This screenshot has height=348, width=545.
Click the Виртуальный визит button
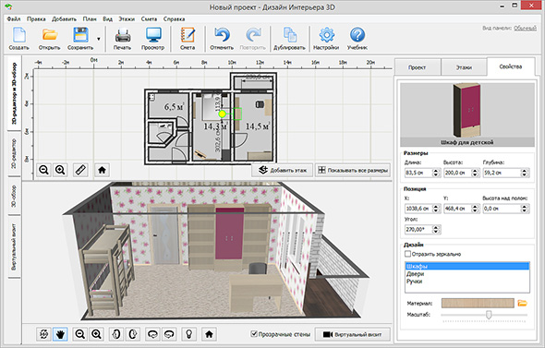pos(353,334)
